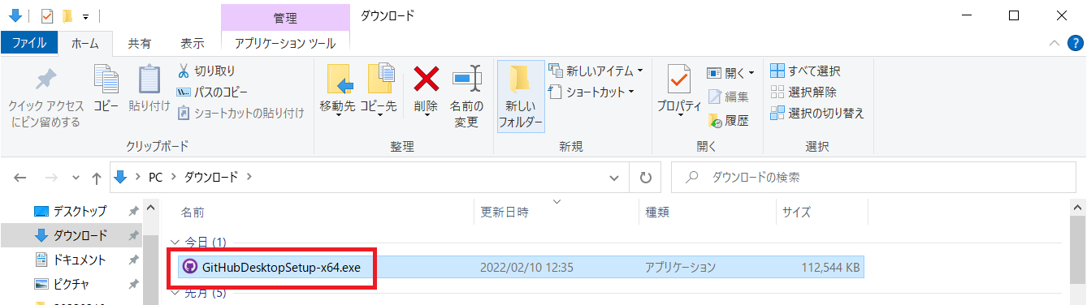Screen dimensions: 1087x305
Task: Click パスのコピー copy path item
Action: (x=213, y=92)
